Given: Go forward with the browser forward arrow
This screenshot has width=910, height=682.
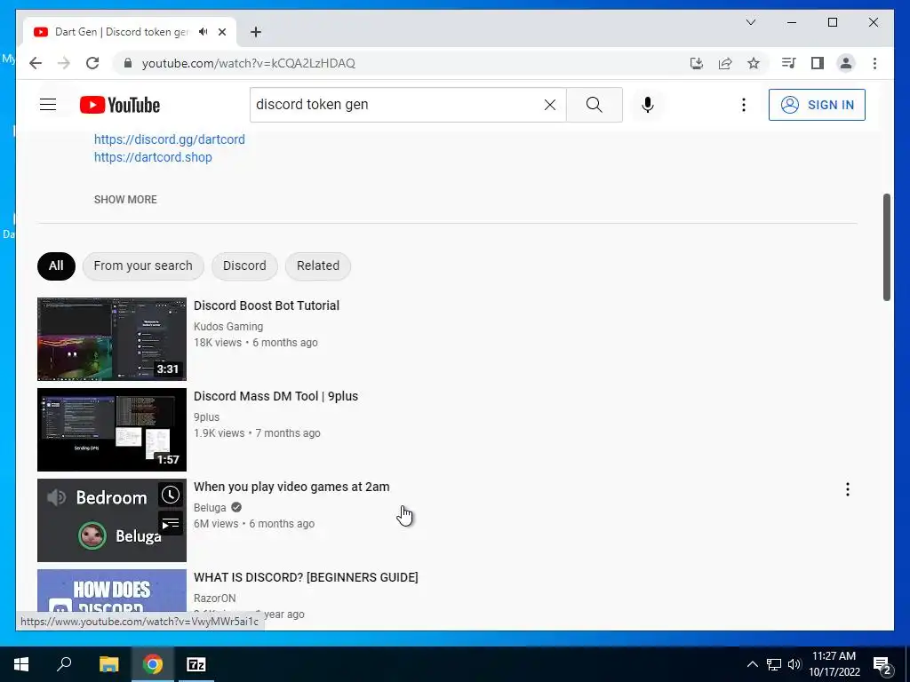Looking at the screenshot, I should (64, 63).
